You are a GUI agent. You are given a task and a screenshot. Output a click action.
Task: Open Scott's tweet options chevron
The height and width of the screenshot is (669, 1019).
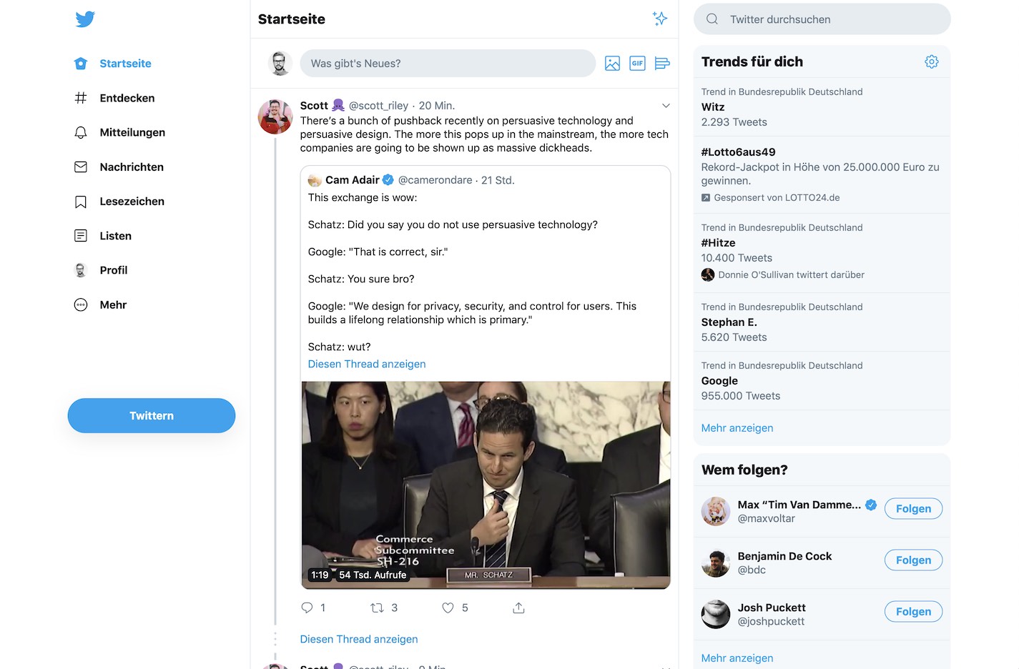point(666,106)
